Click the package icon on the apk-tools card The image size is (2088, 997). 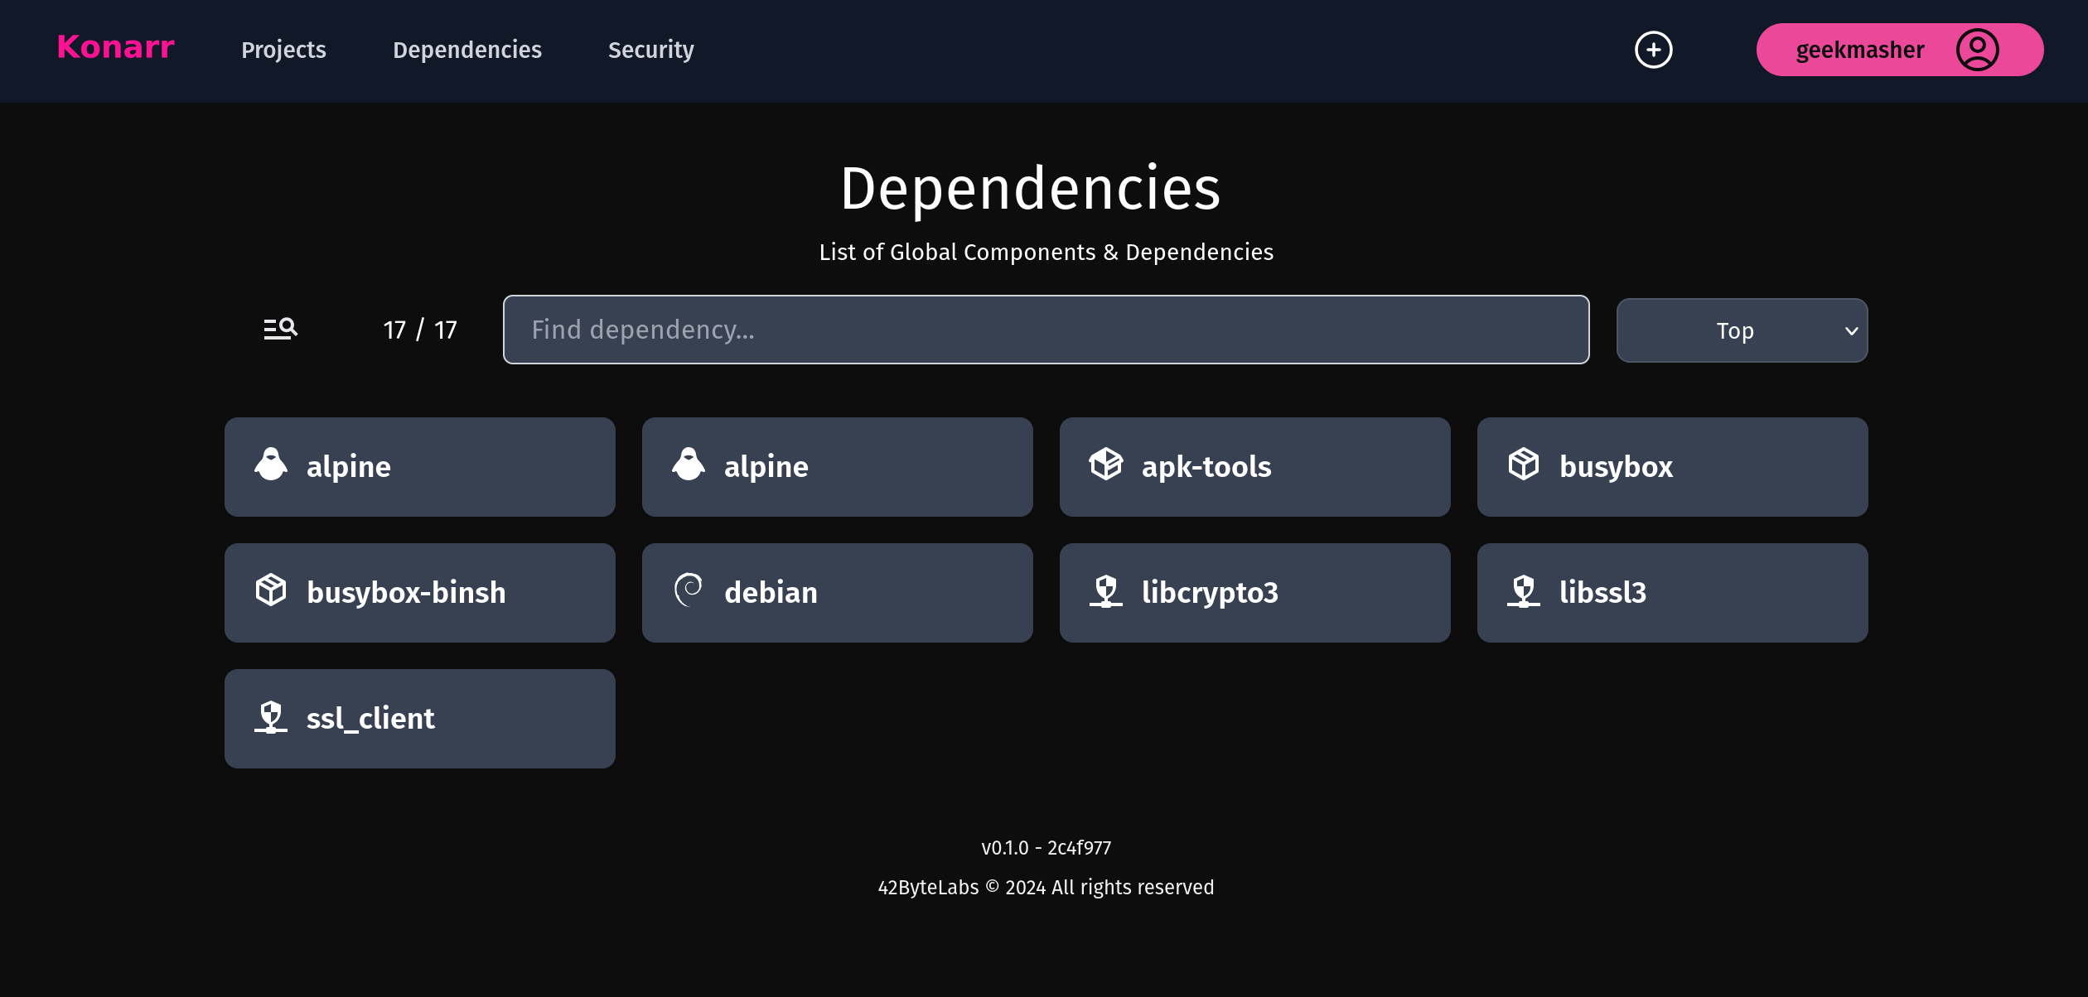1105,466
